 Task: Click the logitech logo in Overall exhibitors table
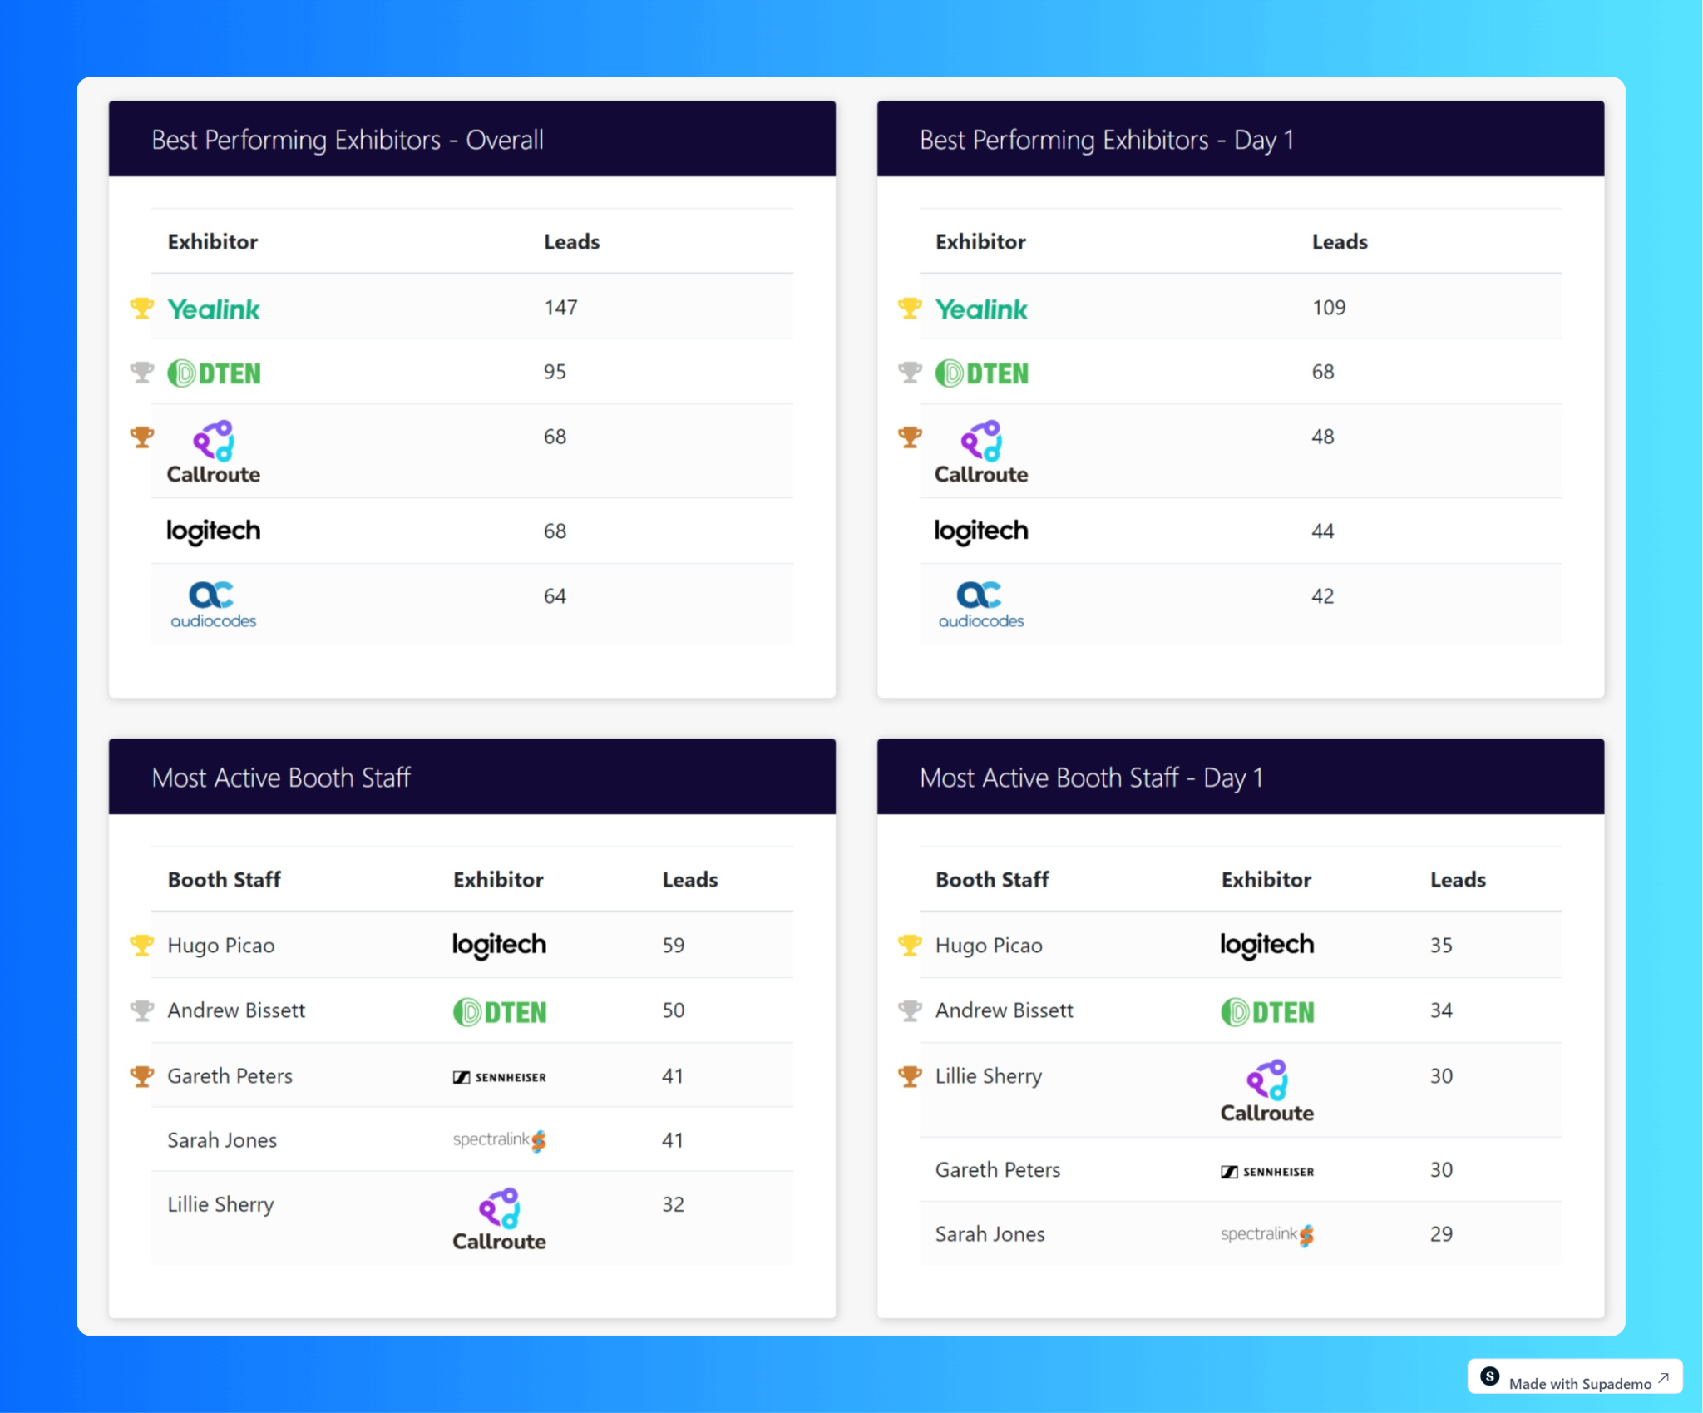(x=214, y=531)
